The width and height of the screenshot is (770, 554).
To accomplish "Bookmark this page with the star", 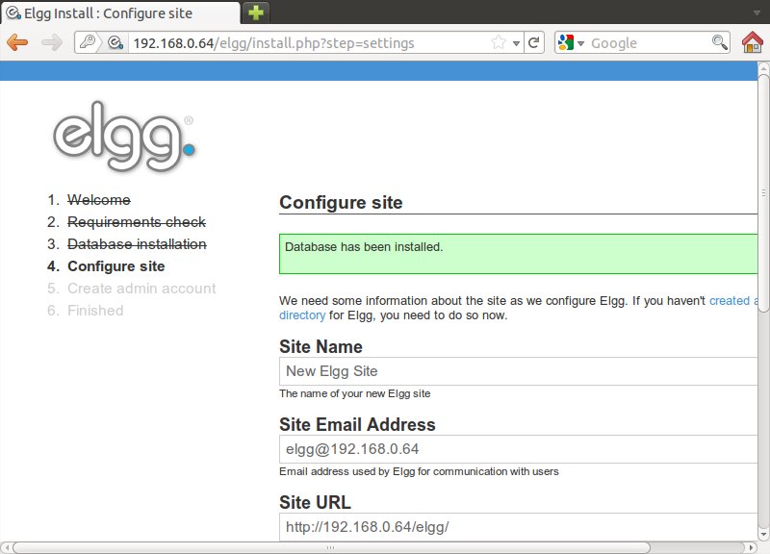I will (x=499, y=42).
